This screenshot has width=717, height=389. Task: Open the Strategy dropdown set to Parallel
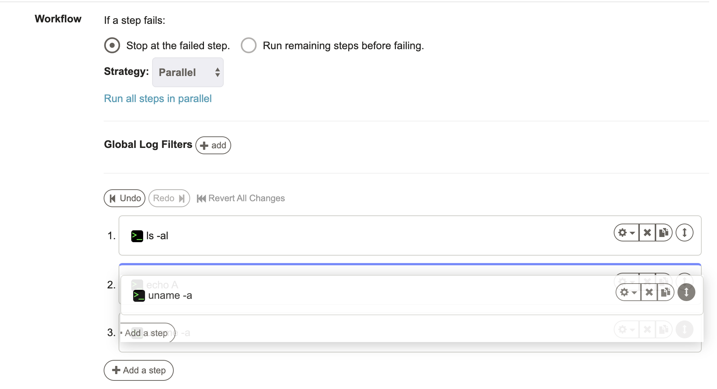click(188, 72)
